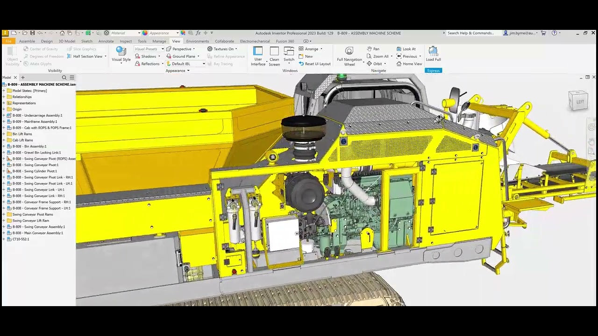Go to Home View

point(409,63)
